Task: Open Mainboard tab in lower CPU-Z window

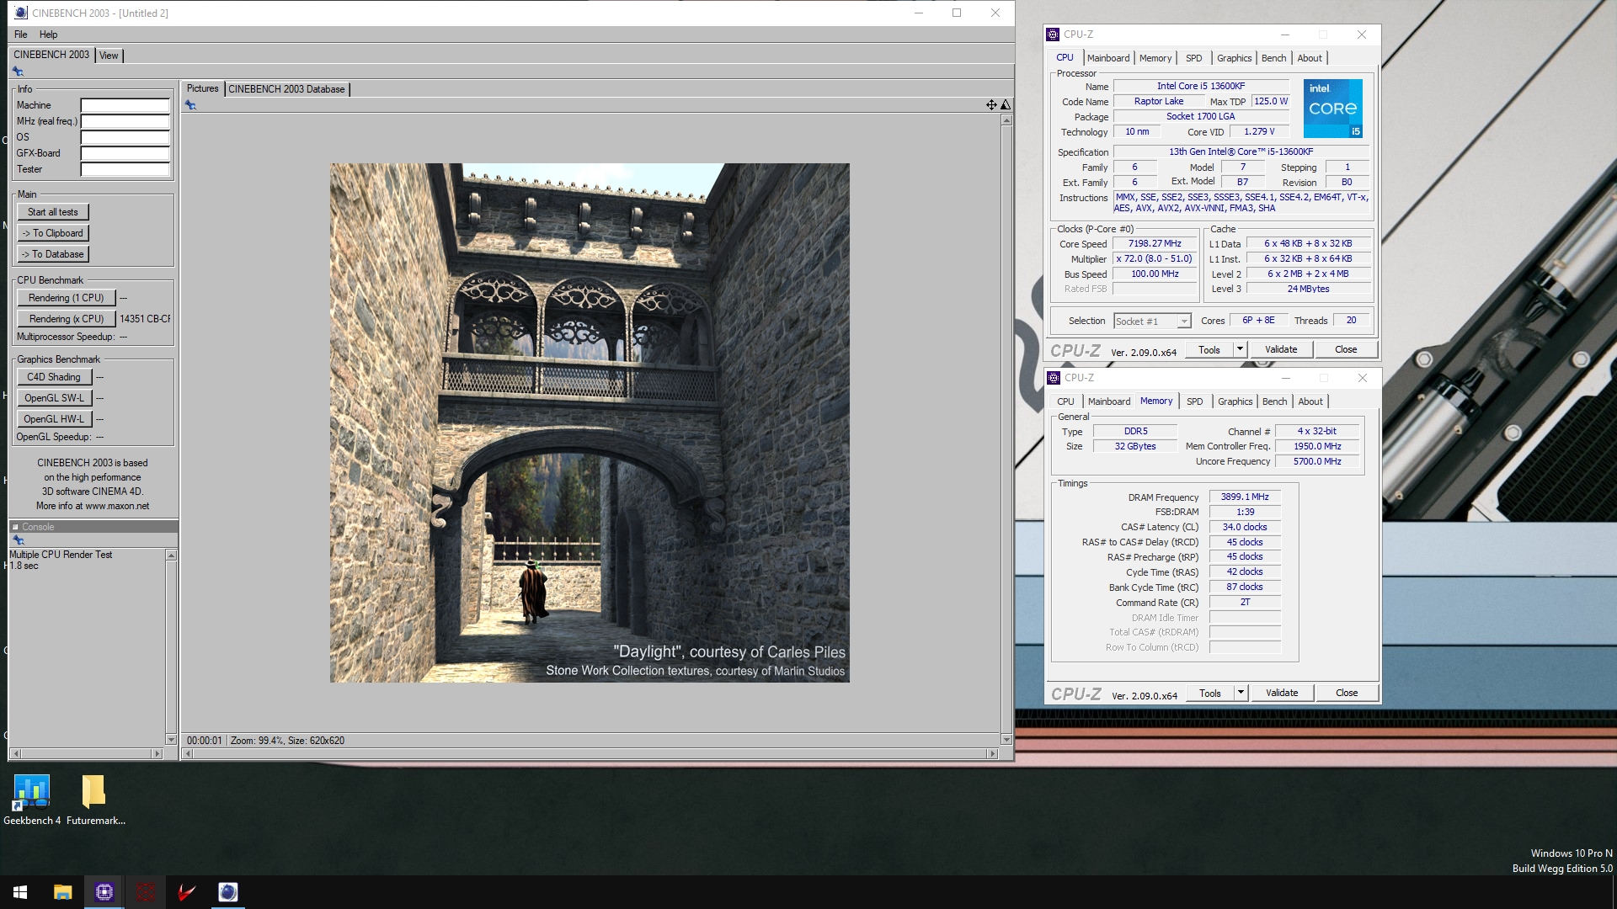Action: [x=1109, y=401]
